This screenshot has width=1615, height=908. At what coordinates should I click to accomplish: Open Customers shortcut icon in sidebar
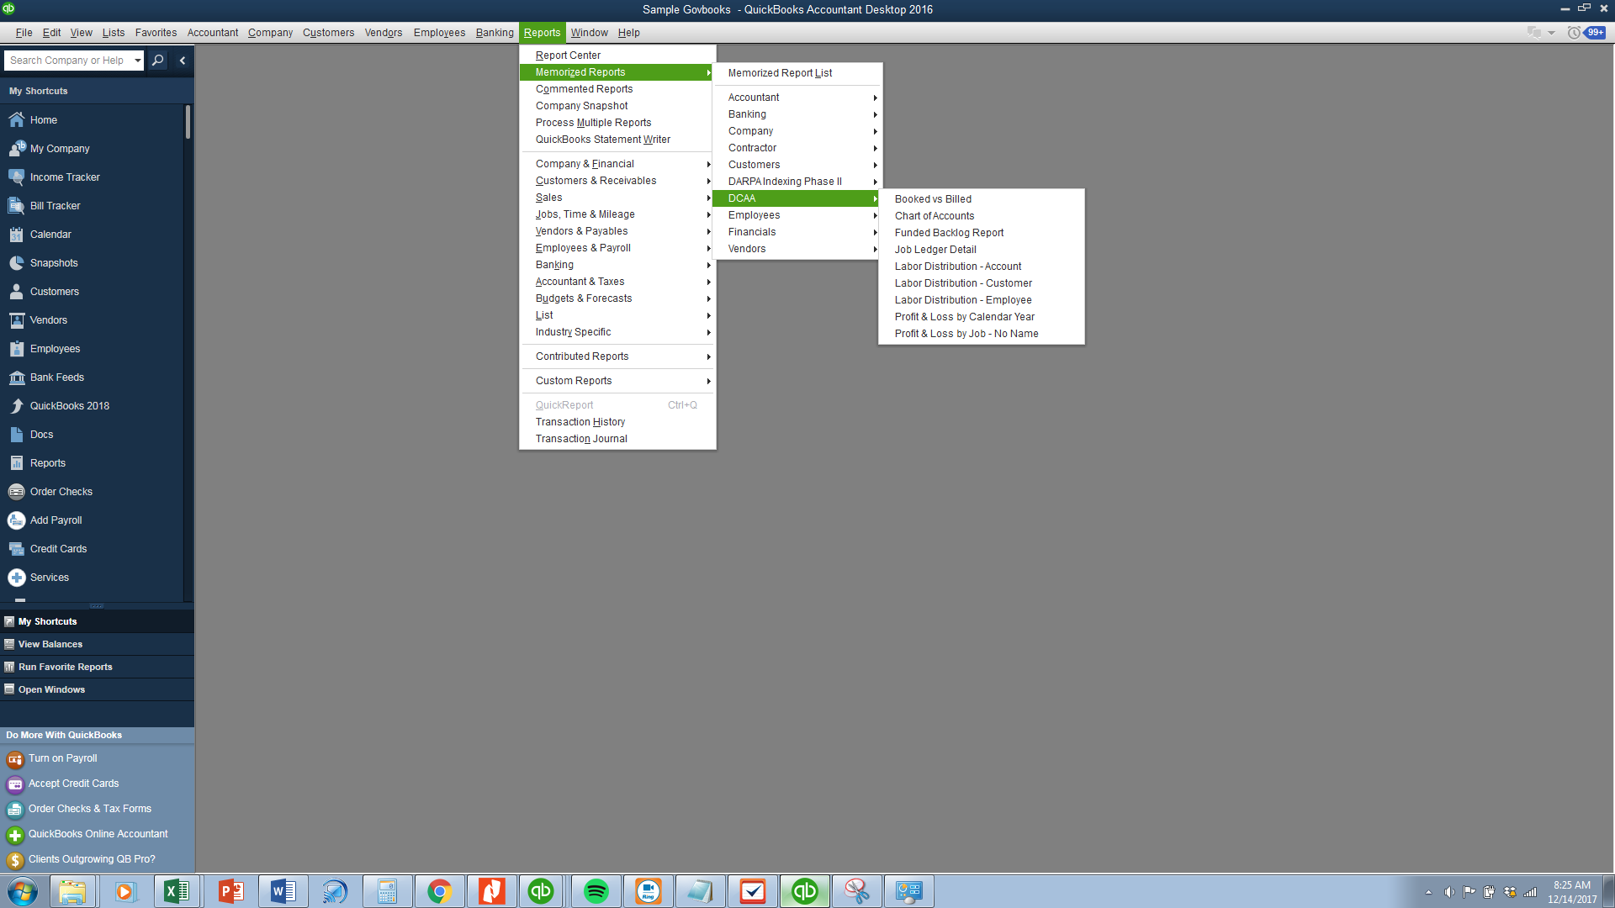tap(16, 292)
